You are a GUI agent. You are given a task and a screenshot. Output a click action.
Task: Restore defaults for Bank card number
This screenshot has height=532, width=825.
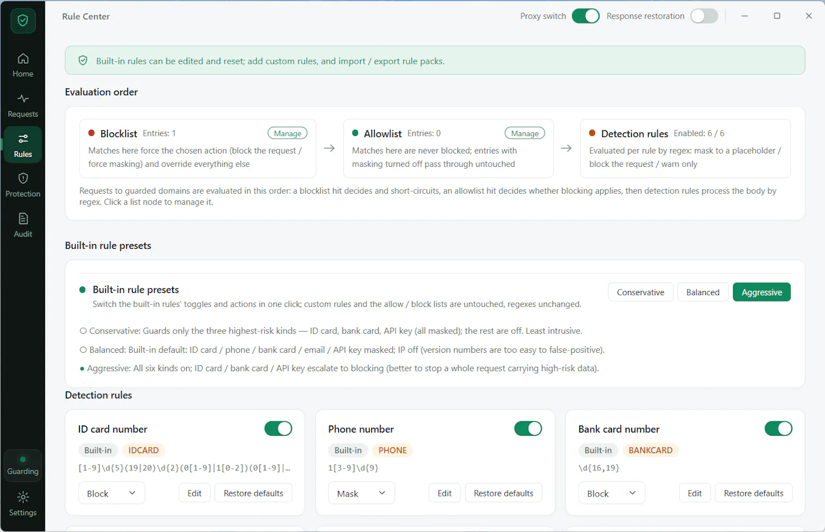point(753,493)
